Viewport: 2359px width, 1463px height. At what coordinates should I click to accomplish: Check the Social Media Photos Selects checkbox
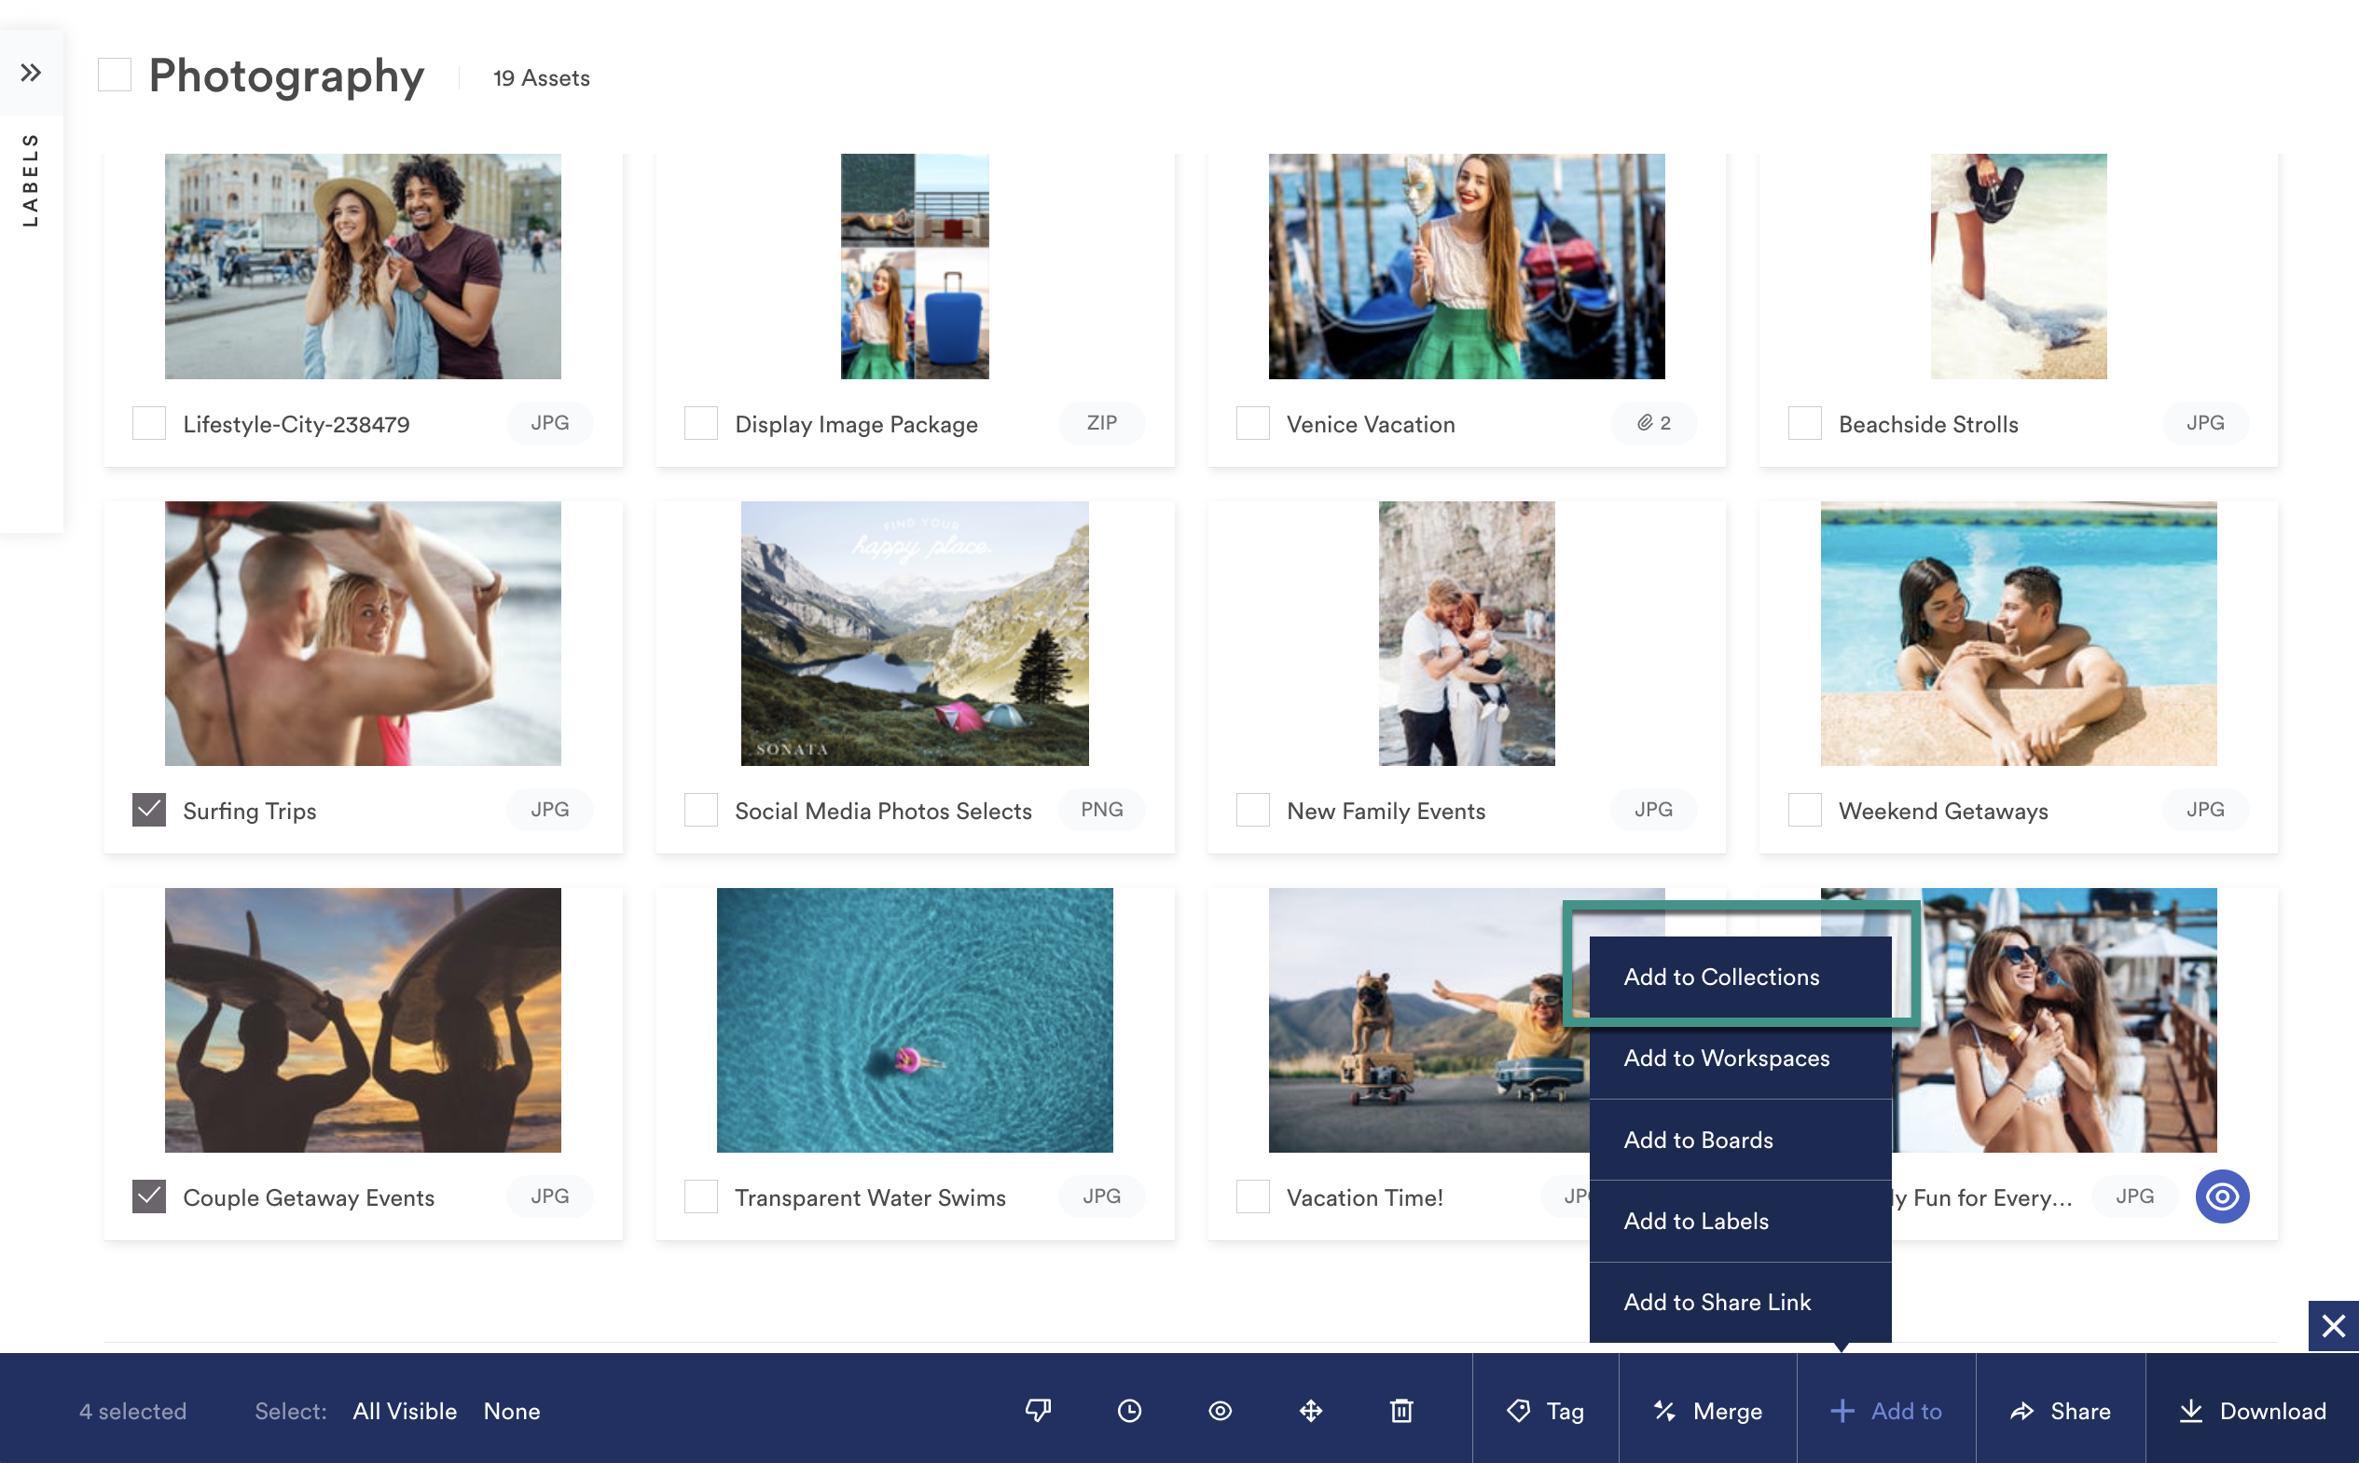701,810
